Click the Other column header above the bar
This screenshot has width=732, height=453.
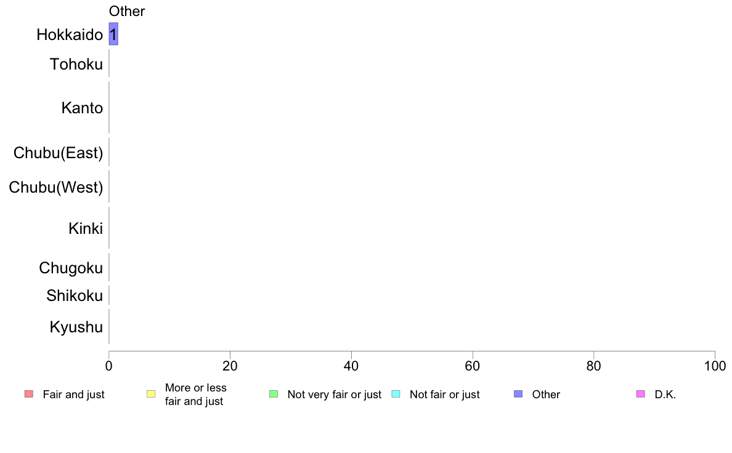tap(127, 11)
